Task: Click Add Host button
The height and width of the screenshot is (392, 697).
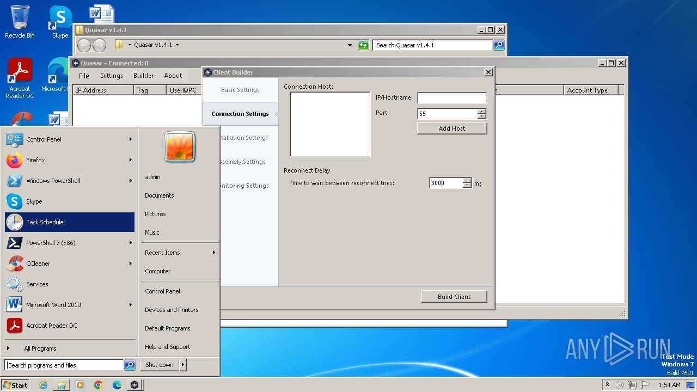Action: click(452, 128)
